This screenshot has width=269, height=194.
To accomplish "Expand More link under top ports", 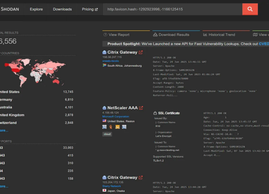I will [x=4, y=186].
